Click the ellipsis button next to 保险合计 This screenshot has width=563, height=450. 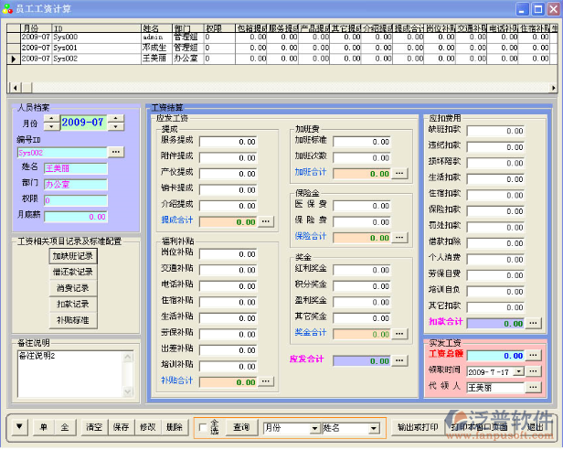pos(398,237)
